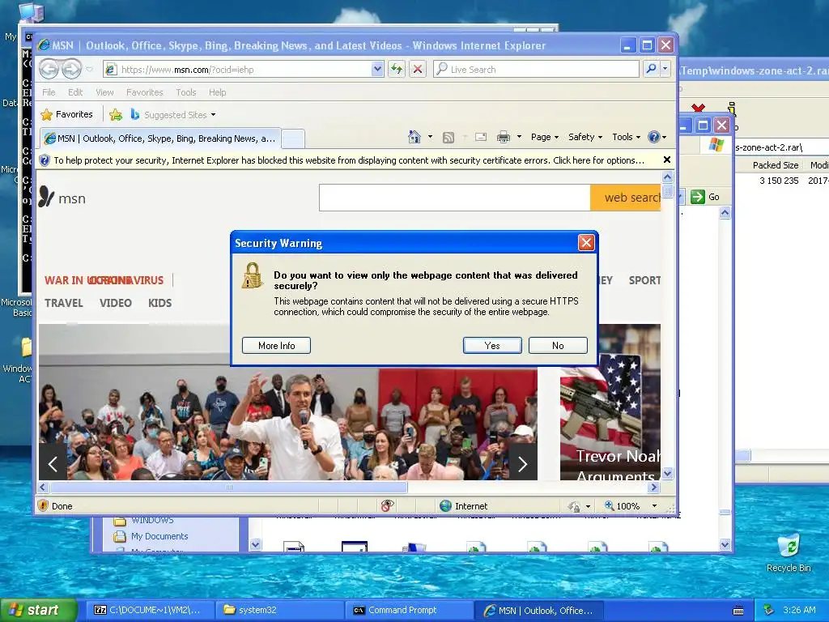Open the Edit menu
The height and width of the screenshot is (622, 829).
(75, 92)
